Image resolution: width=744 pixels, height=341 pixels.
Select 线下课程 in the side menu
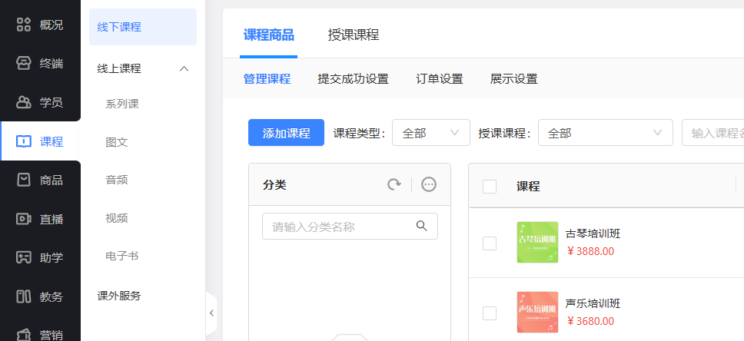[143, 27]
